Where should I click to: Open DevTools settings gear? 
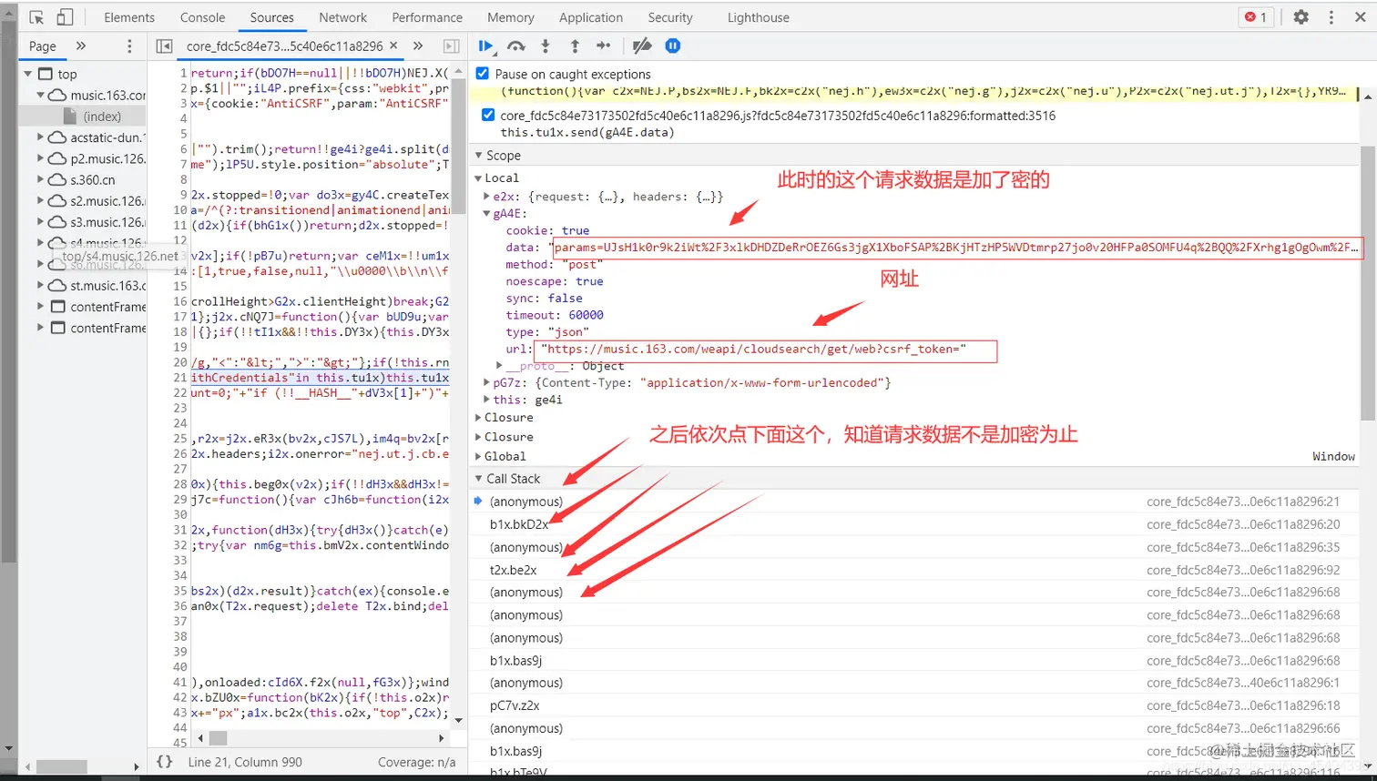click(1300, 17)
